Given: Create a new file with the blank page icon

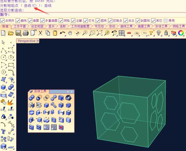Looking at the screenshot, I should click(3, 33).
